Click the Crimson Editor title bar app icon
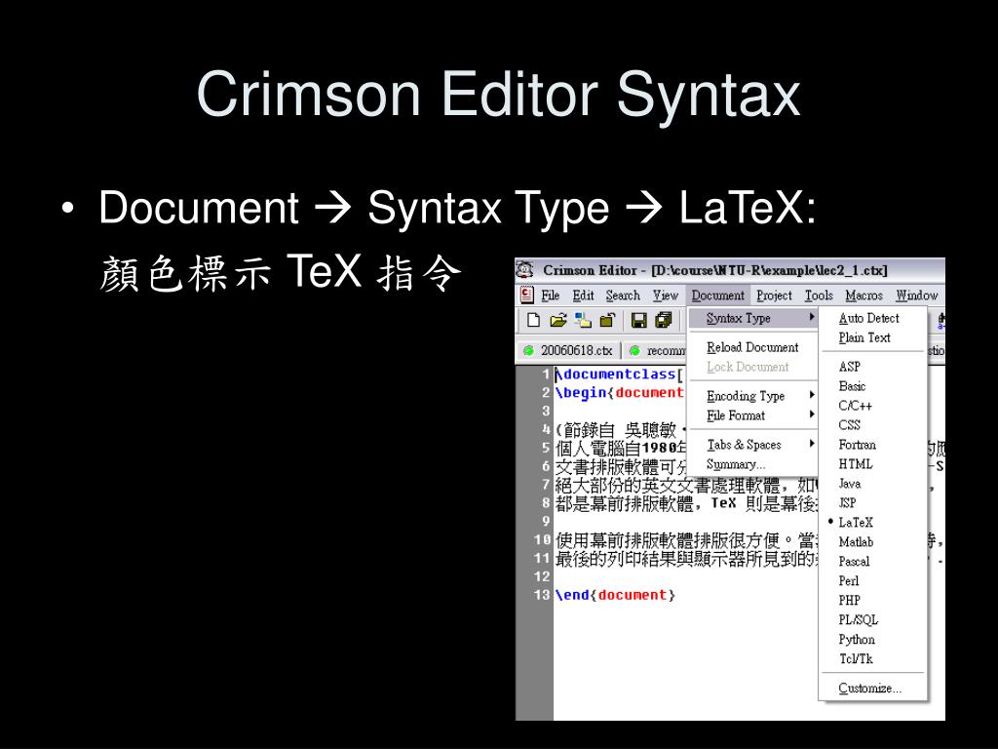 point(524,270)
